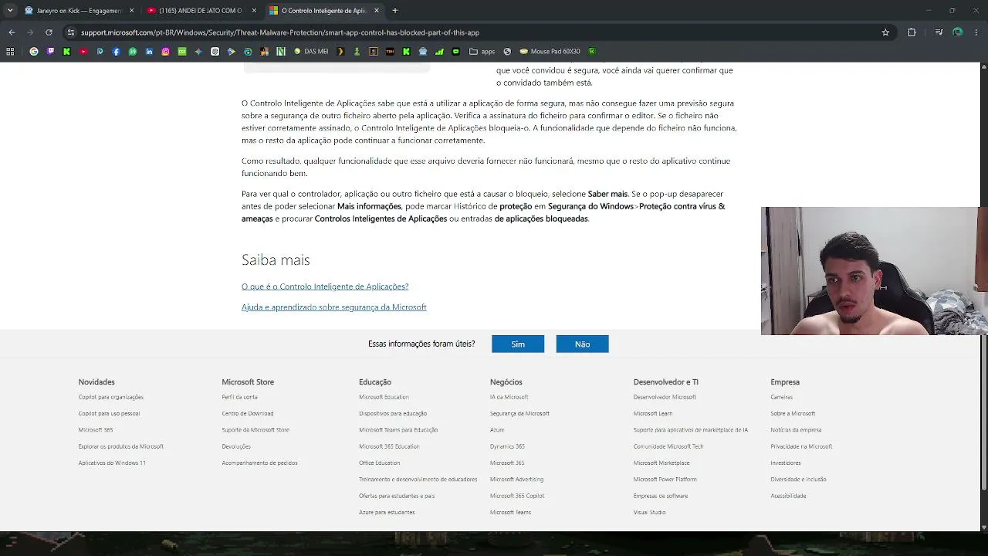Open the Google bookmark icon

click(34, 52)
